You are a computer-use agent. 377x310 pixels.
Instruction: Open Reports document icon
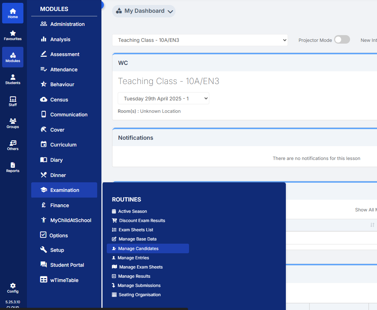13,167
